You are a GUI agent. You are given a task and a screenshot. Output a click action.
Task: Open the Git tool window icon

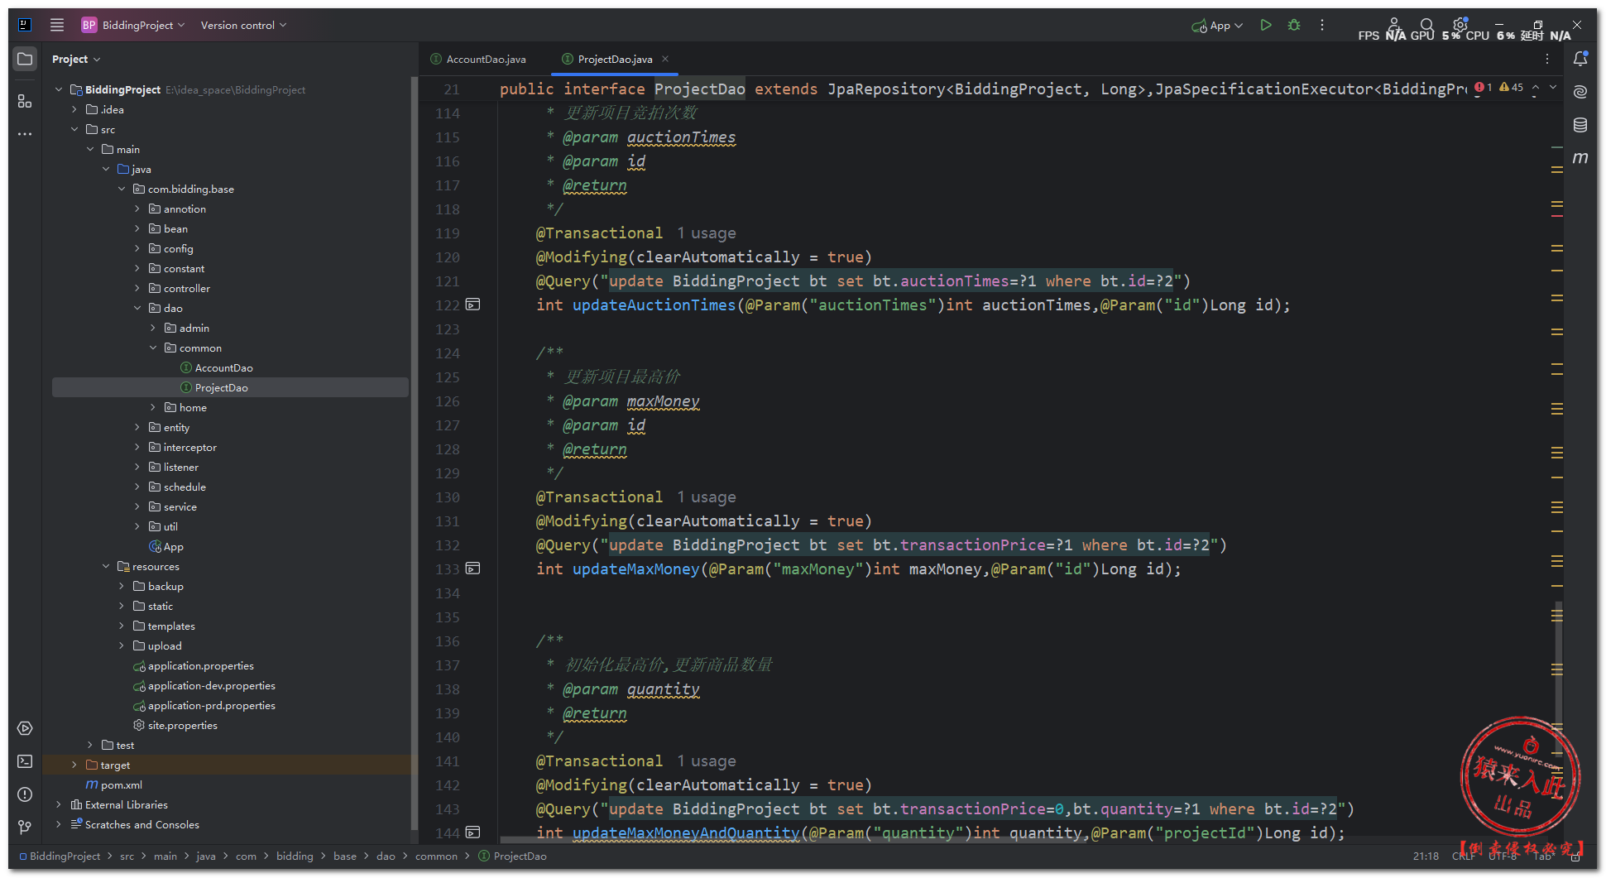25,827
